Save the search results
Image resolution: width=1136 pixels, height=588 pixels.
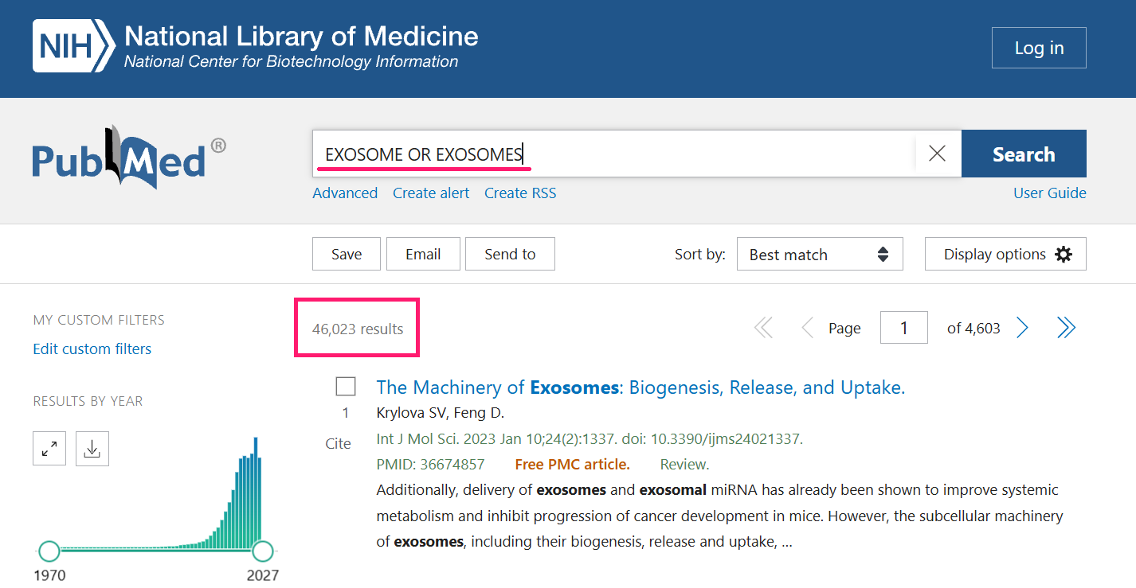click(x=347, y=254)
